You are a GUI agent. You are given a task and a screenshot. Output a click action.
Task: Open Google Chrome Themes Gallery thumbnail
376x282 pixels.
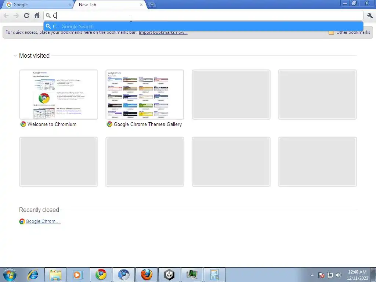[x=145, y=94]
